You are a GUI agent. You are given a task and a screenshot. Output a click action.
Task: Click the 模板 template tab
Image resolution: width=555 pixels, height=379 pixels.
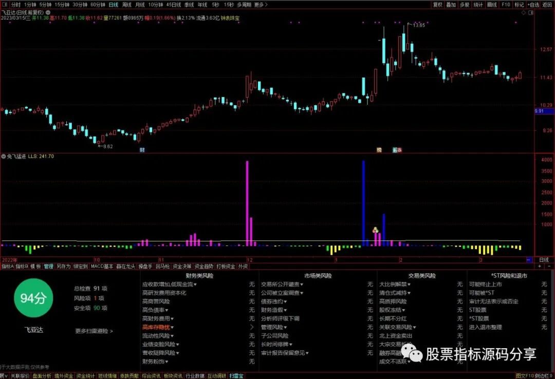[35, 267]
